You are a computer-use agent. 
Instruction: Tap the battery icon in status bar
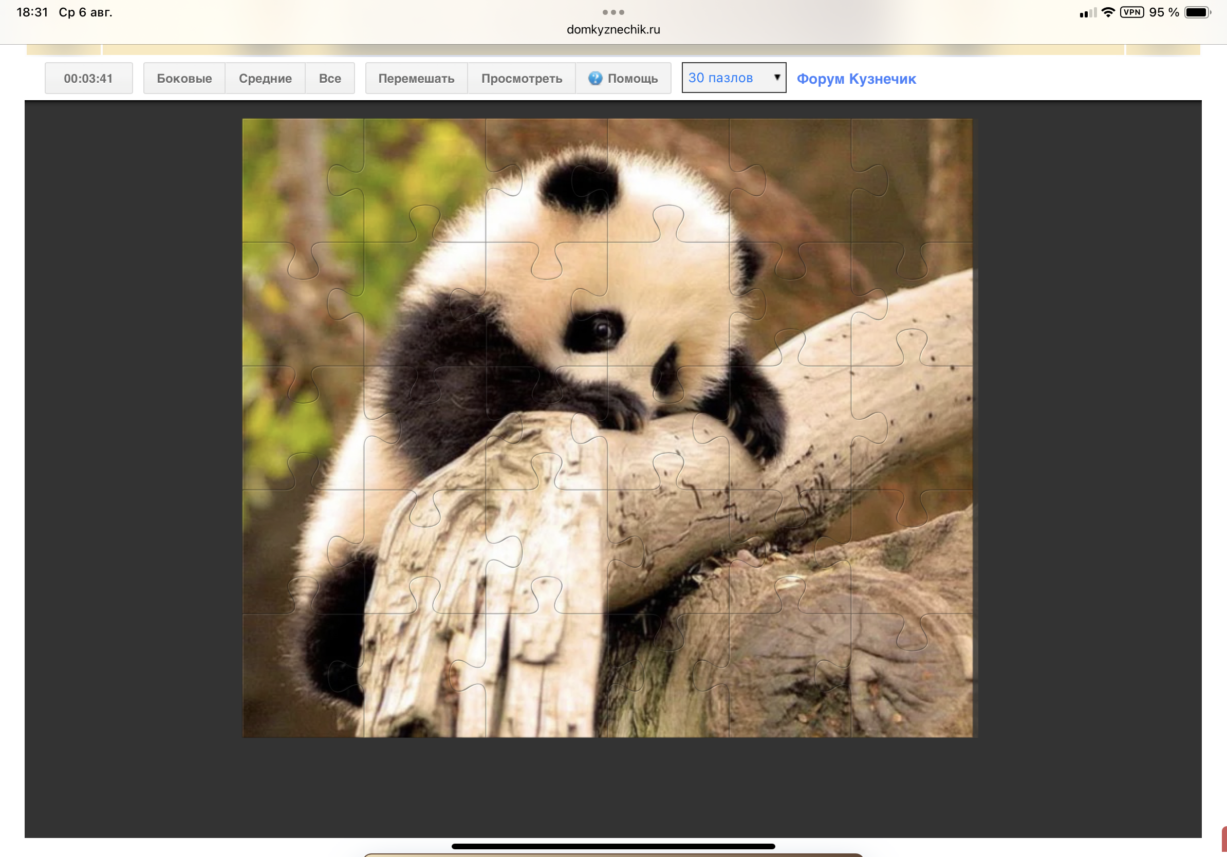pos(1198,12)
